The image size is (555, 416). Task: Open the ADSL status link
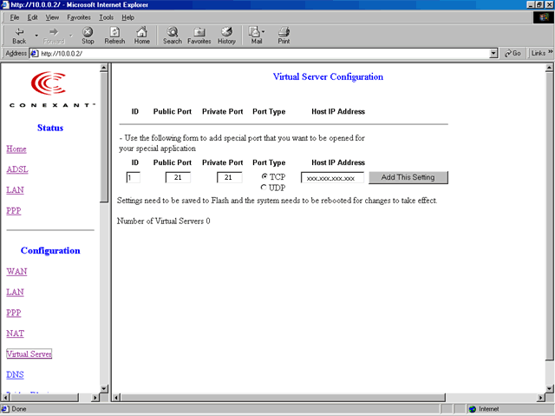point(16,169)
